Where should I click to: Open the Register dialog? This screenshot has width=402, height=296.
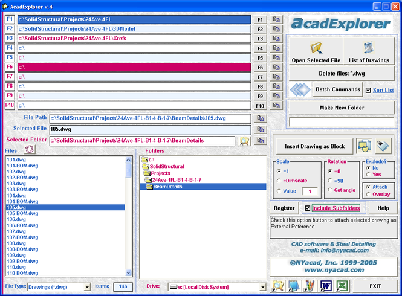284,208
